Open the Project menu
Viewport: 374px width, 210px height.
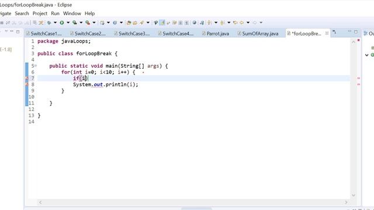(40, 13)
